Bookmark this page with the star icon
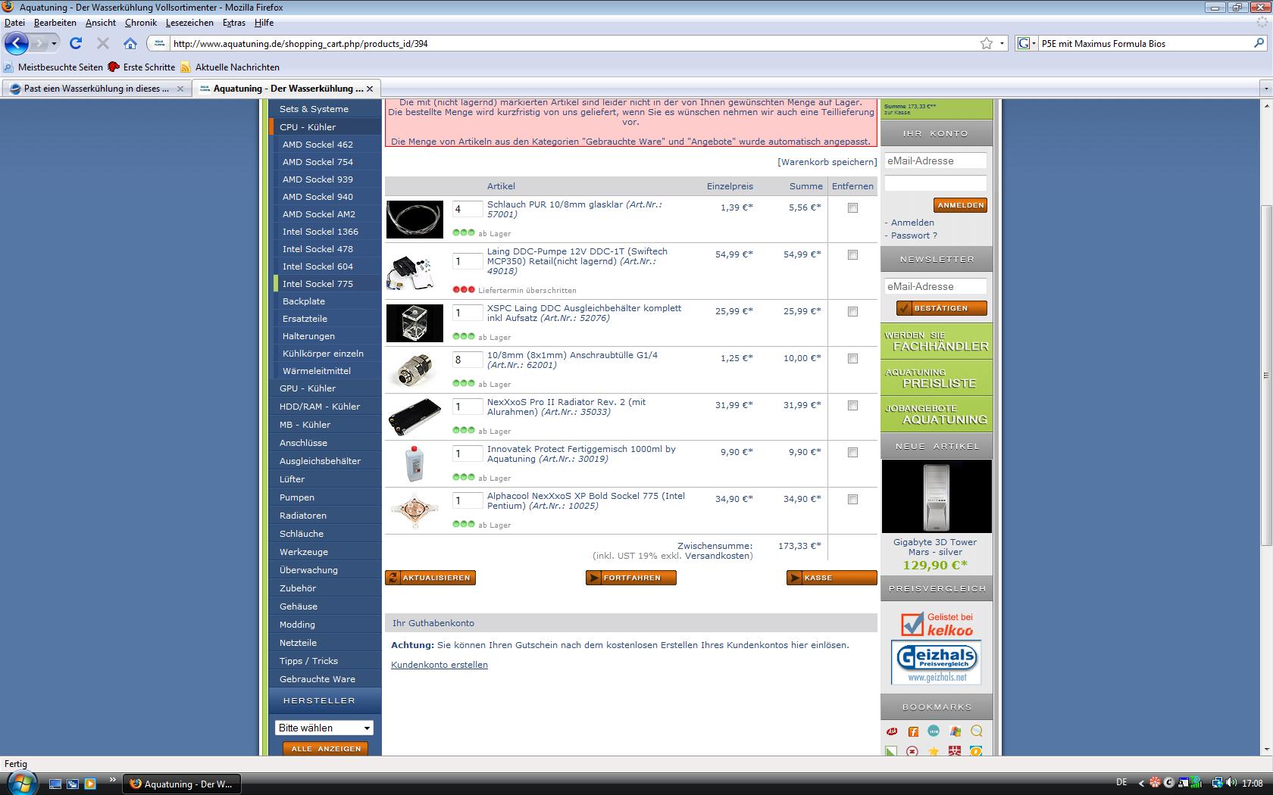This screenshot has height=795, width=1273. [986, 43]
